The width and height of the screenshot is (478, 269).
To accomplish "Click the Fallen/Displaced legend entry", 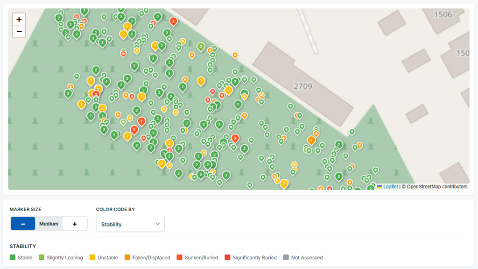I will pyautogui.click(x=148, y=257).
